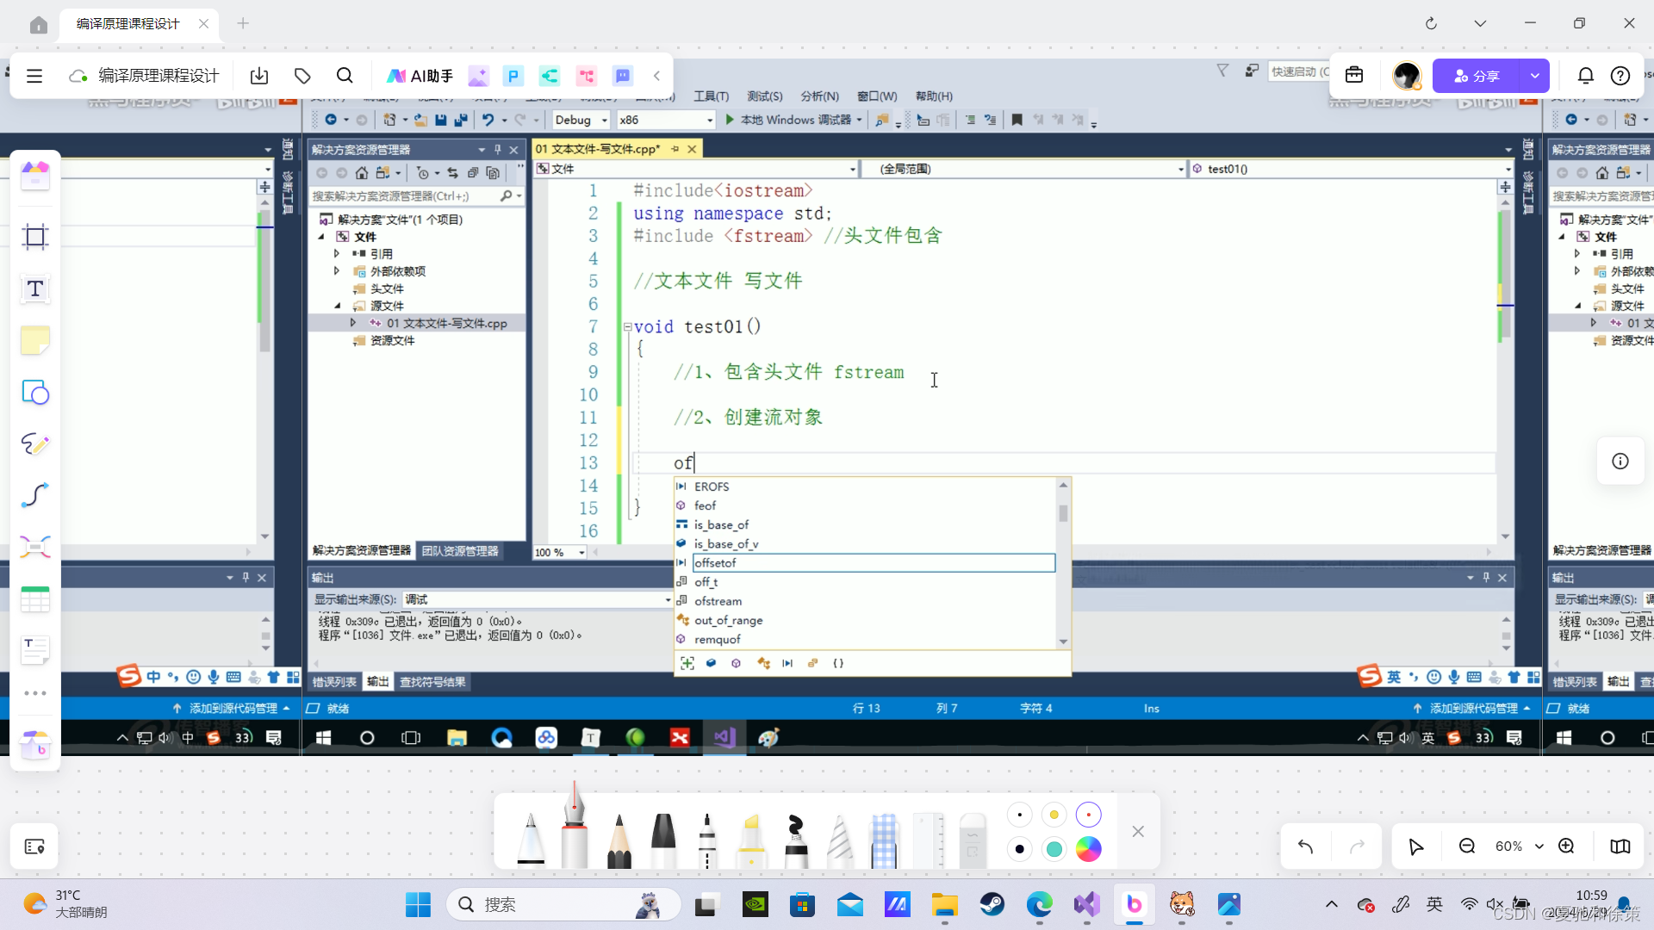1654x930 pixels.
Task: Toggle the minimap book icon
Action: [x=1620, y=846]
